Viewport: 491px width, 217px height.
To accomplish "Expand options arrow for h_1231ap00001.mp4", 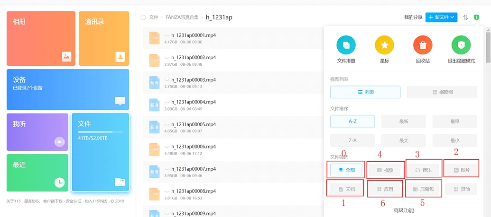I will point(167,35).
